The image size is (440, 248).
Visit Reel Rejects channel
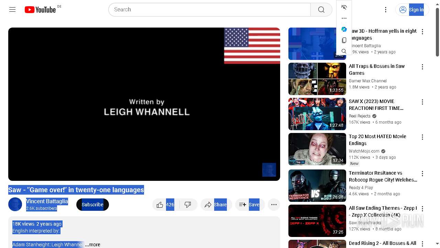[360, 116]
